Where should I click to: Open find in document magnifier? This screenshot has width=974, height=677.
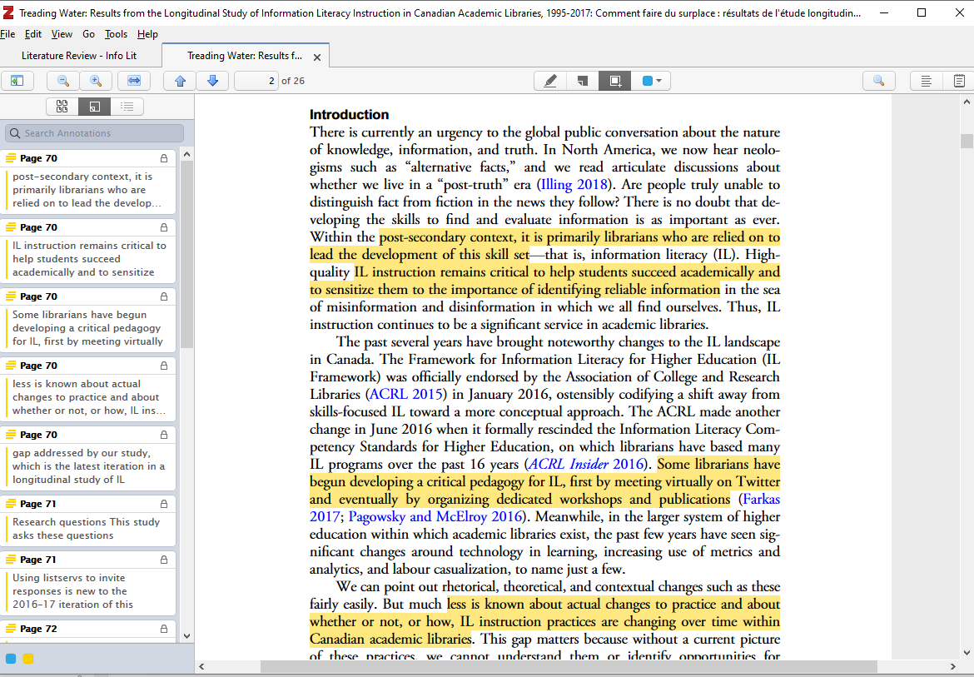(x=879, y=81)
